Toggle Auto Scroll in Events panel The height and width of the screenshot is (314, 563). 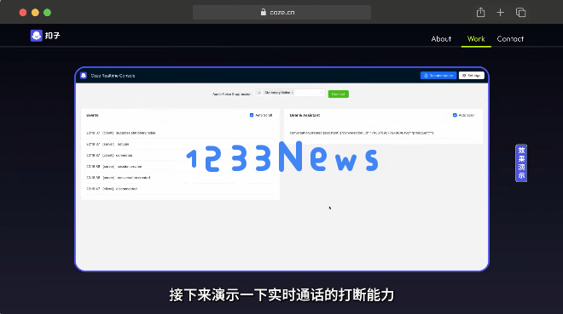pos(252,115)
